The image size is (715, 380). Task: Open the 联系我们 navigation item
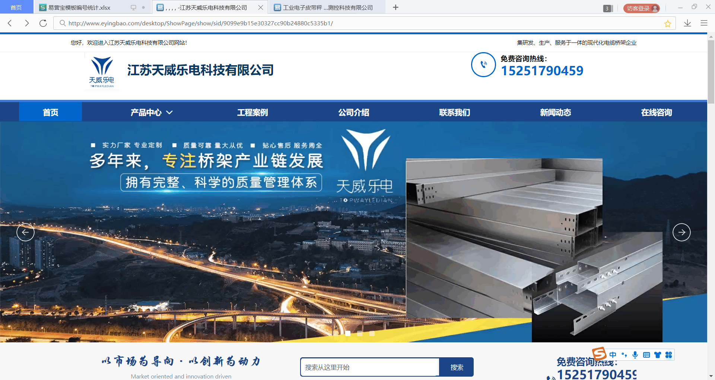pyautogui.click(x=454, y=112)
